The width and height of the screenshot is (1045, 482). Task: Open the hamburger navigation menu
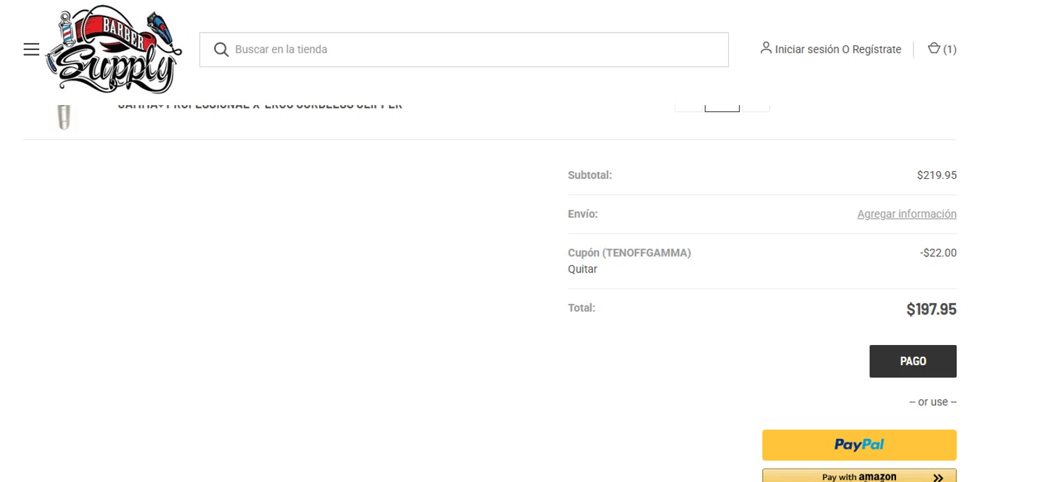pos(31,49)
